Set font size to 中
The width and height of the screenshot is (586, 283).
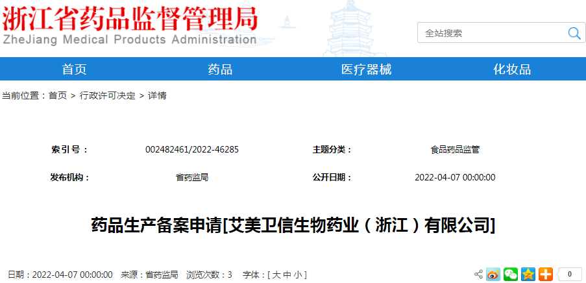tap(287, 275)
